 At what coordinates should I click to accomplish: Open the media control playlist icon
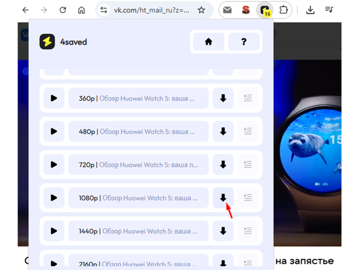329,10
